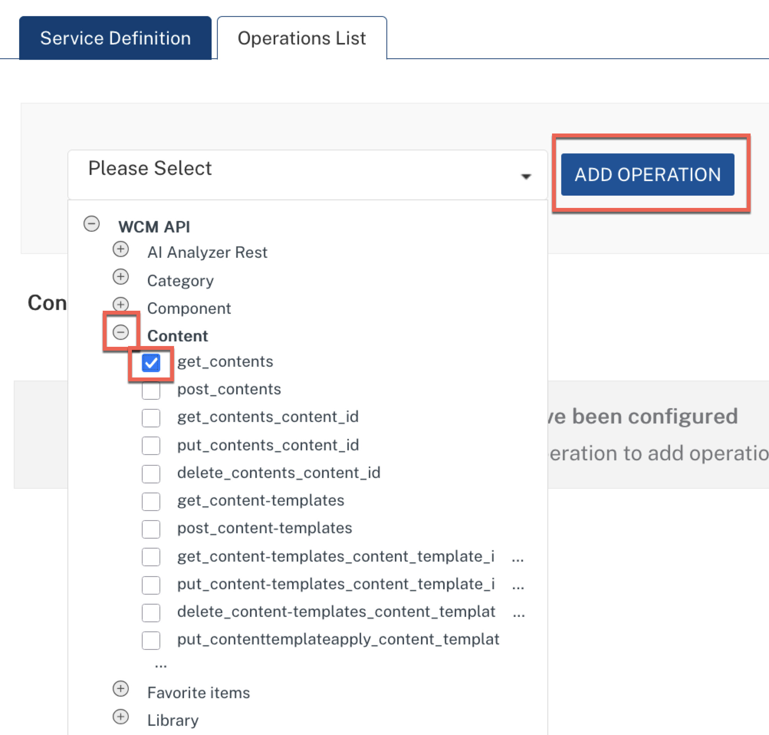769x735 pixels.
Task: Enable the put_contents_content_id operation
Action: 151,446
